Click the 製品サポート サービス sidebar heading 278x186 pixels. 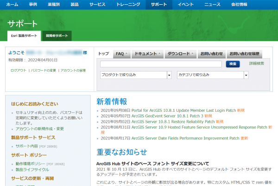(x=33, y=138)
